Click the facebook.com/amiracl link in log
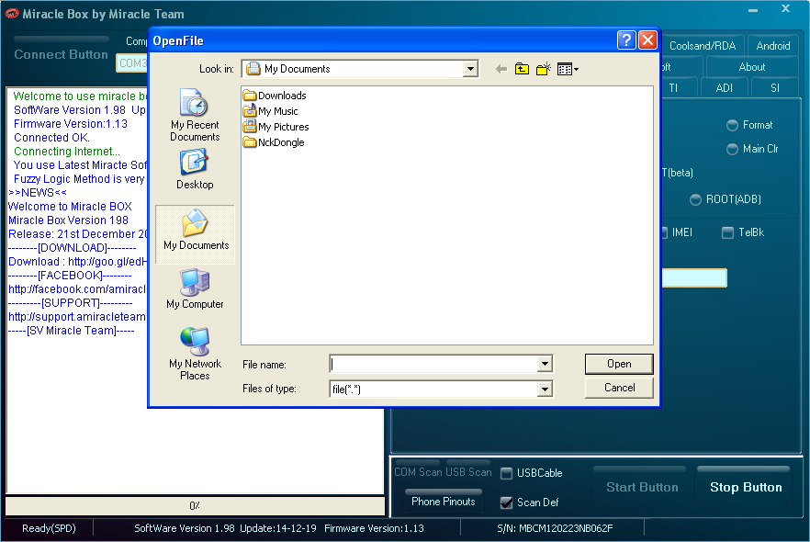 click(77, 288)
